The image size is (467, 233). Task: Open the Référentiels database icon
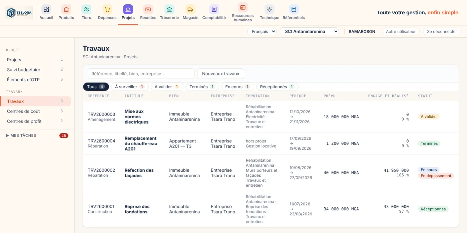point(294,9)
